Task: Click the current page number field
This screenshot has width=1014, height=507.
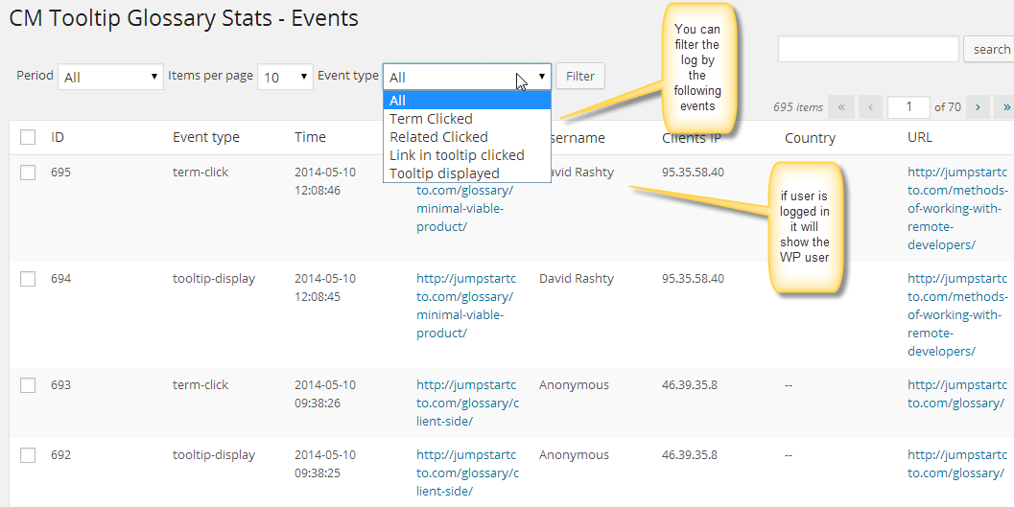Action: click(908, 107)
